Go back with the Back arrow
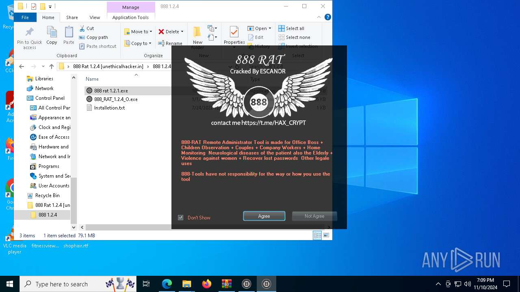The image size is (520, 292). click(x=22, y=67)
